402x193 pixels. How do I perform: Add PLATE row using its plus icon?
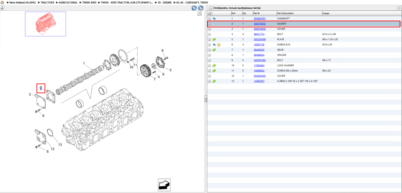coord(209,39)
